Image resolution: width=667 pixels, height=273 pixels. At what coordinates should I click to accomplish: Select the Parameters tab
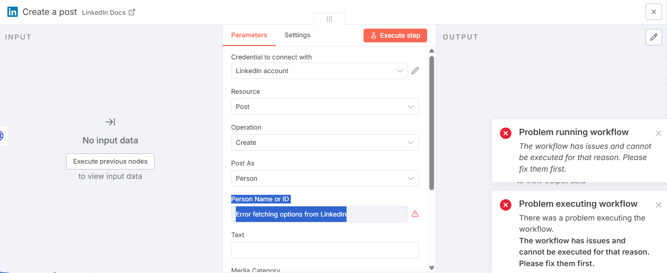(249, 35)
